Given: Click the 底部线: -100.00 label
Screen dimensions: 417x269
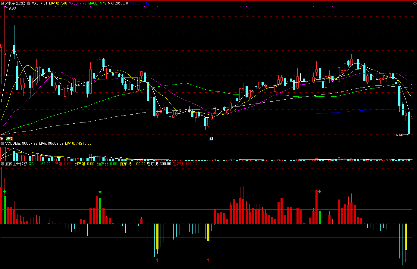Looking at the screenshot, I should click(x=133, y=164).
